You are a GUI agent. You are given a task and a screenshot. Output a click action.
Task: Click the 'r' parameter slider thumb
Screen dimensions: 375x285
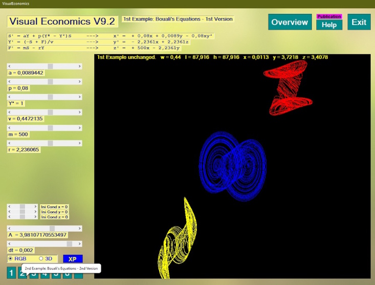pyautogui.click(x=50, y=143)
